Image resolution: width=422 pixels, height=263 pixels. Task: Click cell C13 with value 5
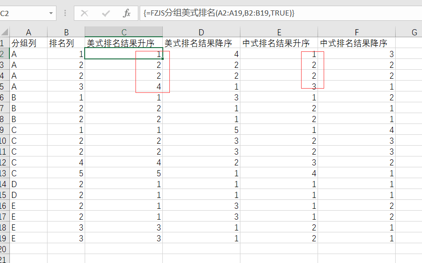click(x=124, y=173)
